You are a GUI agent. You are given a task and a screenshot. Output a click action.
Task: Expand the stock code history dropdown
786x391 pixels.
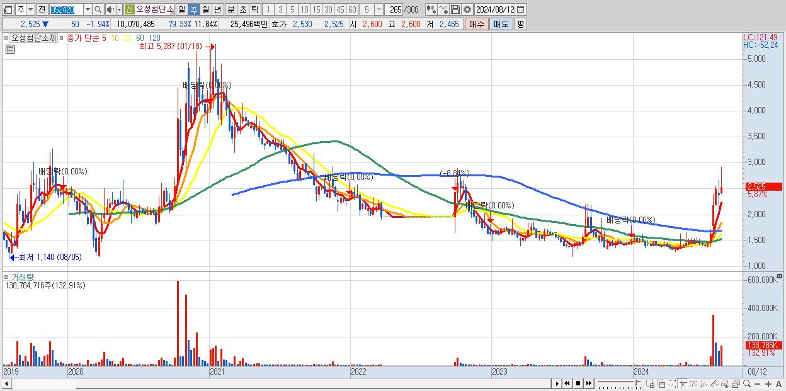click(x=88, y=9)
